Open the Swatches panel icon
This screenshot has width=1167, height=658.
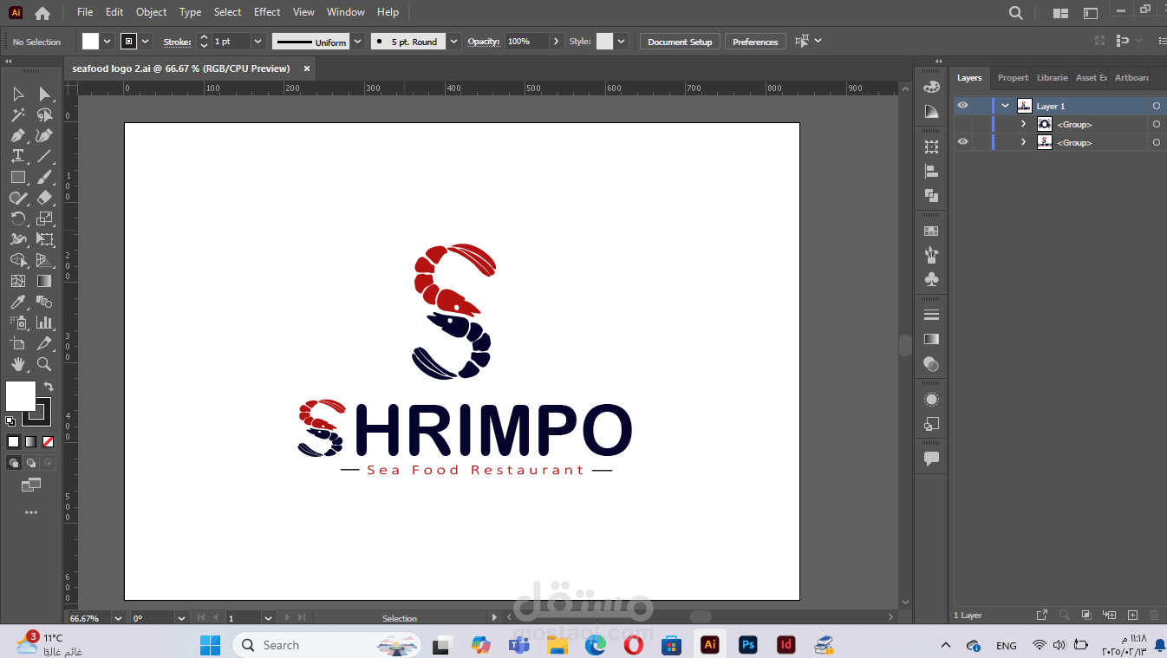[x=931, y=231]
